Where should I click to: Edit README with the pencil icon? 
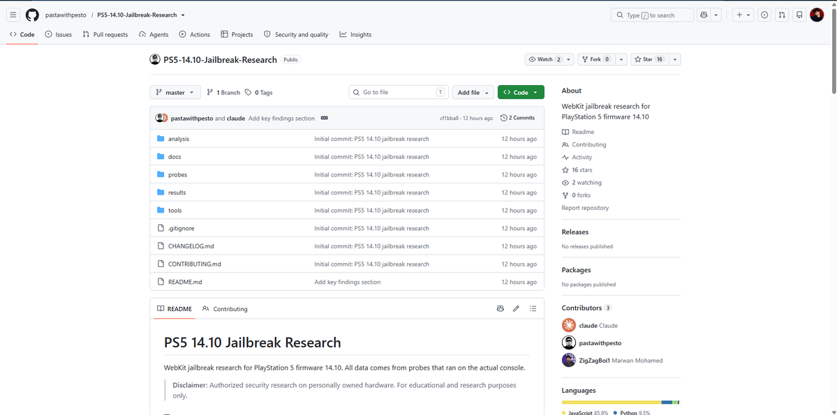[x=516, y=308]
